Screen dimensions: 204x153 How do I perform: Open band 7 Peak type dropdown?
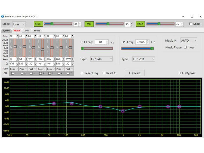pos(69,69)
